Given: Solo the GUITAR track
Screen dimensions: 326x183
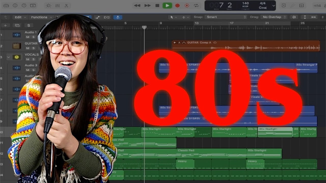Looking at the screenshot, I should (x=33, y=48).
